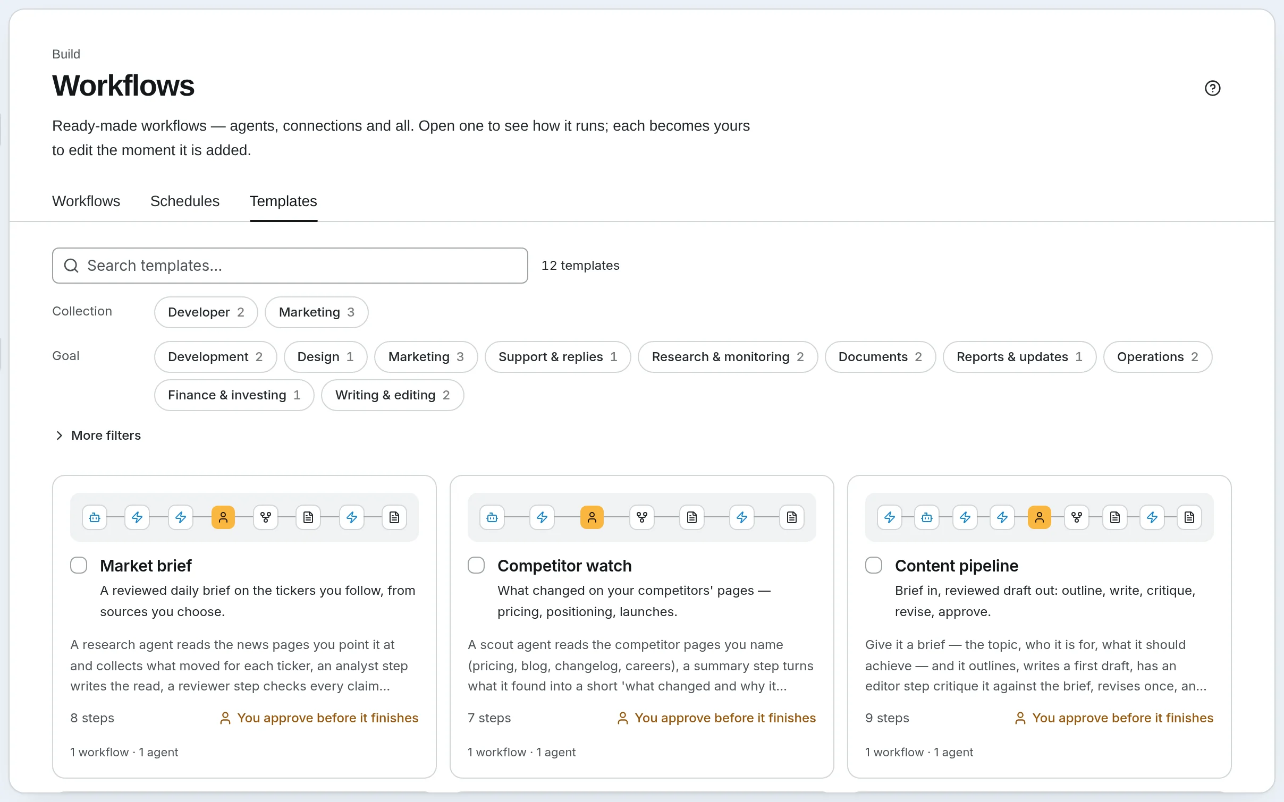Viewport: 1284px width, 802px height.
Task: Filter by Support & replies goal
Action: click(x=558, y=357)
